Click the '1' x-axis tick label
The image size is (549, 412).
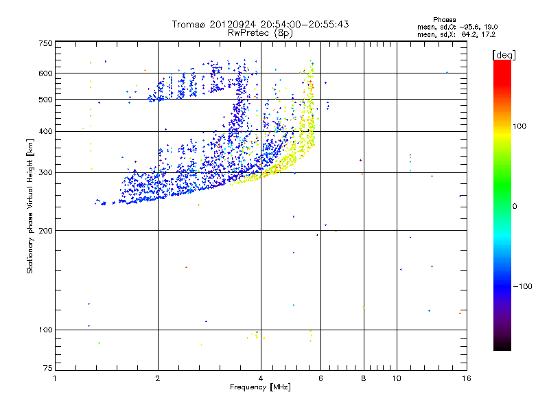(x=55, y=378)
